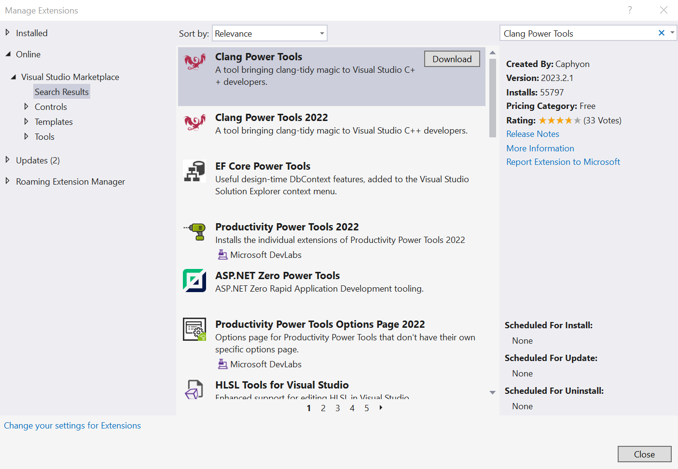
Task: Expand the Installed category
Action: pos(7,32)
